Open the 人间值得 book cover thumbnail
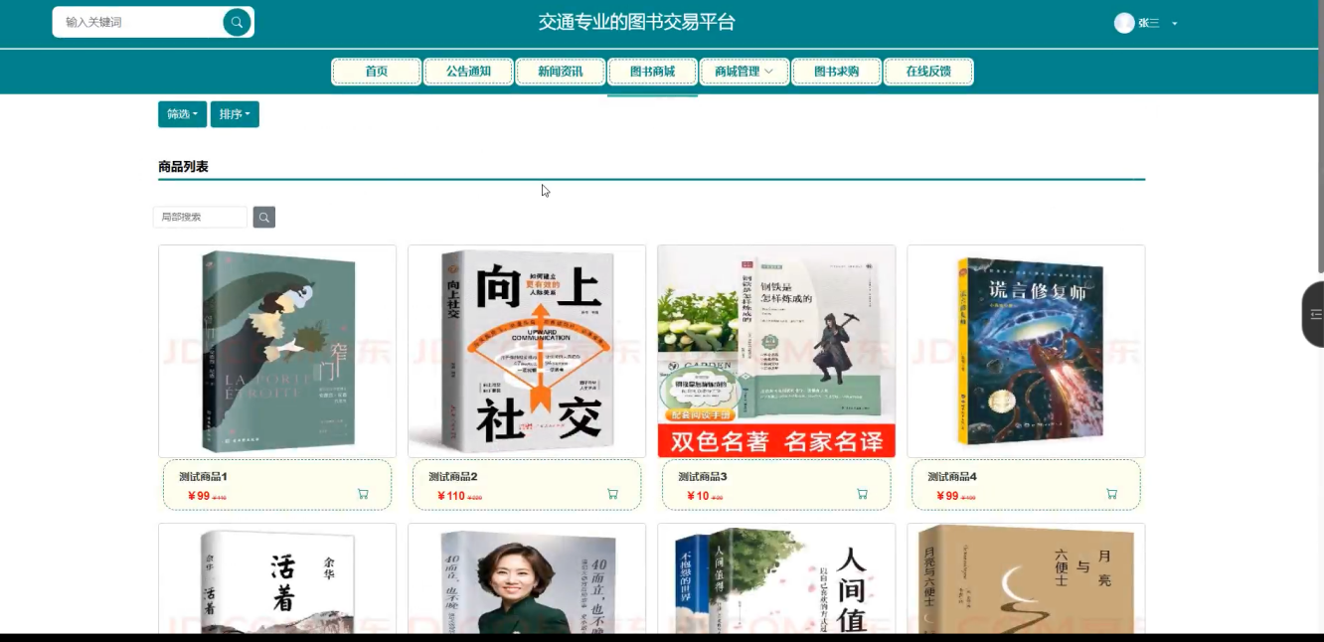This screenshot has height=642, width=1324. 776,578
